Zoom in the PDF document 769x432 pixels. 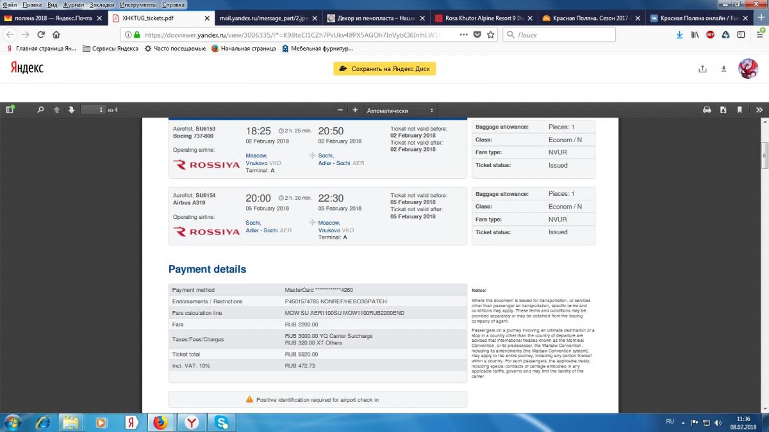click(355, 110)
